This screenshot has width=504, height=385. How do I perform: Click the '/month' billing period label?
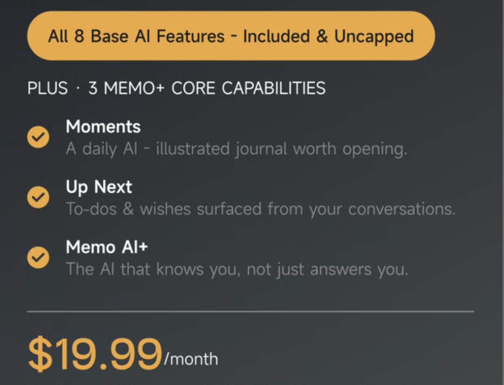pyautogui.click(x=191, y=359)
